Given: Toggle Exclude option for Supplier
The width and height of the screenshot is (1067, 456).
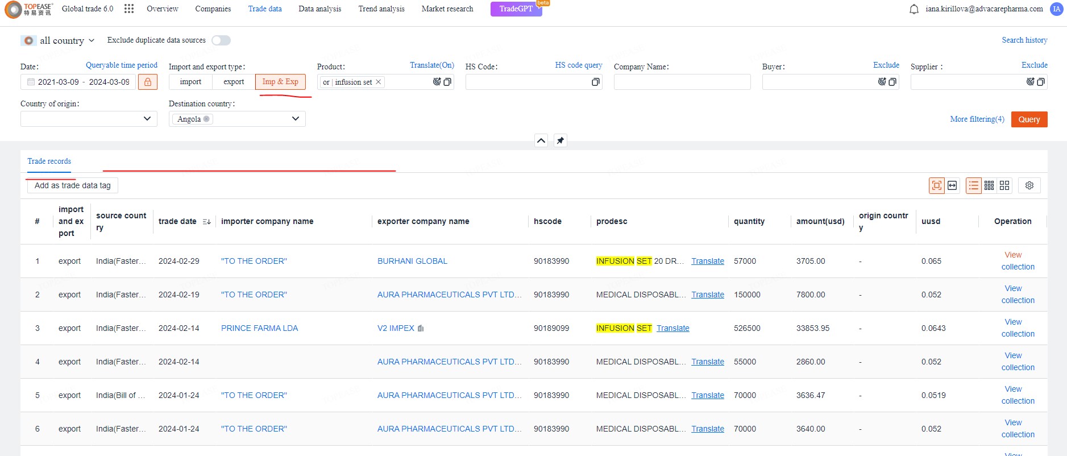Looking at the screenshot, I should point(1035,65).
